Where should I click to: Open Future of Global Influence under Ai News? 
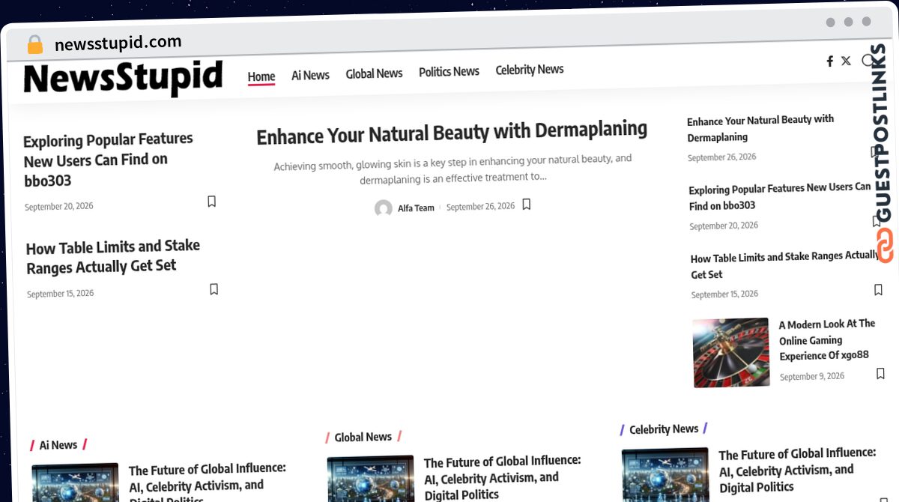(x=208, y=483)
